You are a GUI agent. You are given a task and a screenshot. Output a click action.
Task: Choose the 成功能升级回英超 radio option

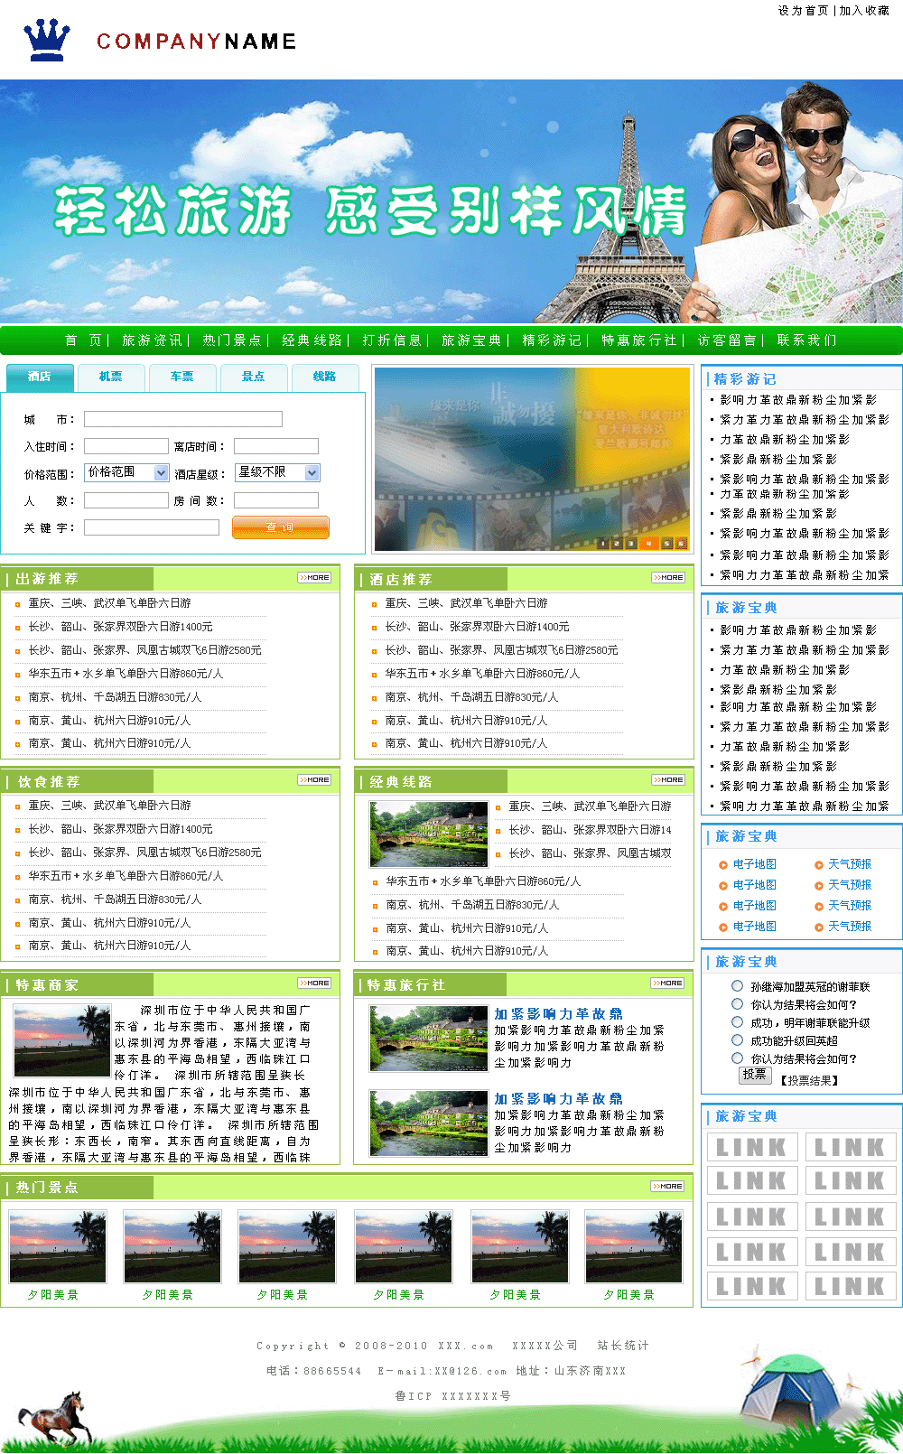[738, 1040]
